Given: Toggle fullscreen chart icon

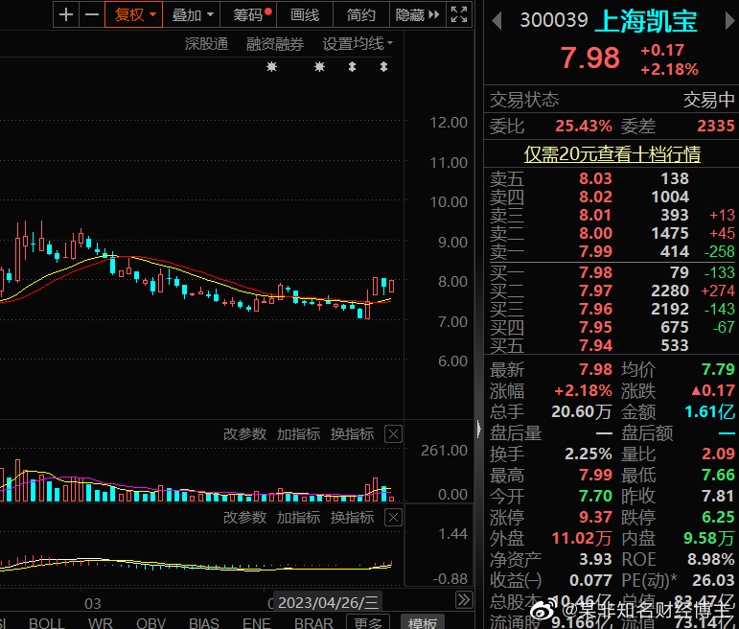Looking at the screenshot, I should pos(459,14).
